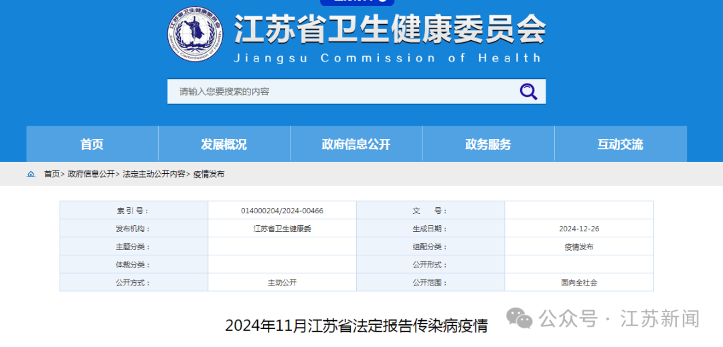Click the 江苏省卫生健康委 publisher cell
Image resolution: width=723 pixels, height=347 pixels.
[282, 229]
